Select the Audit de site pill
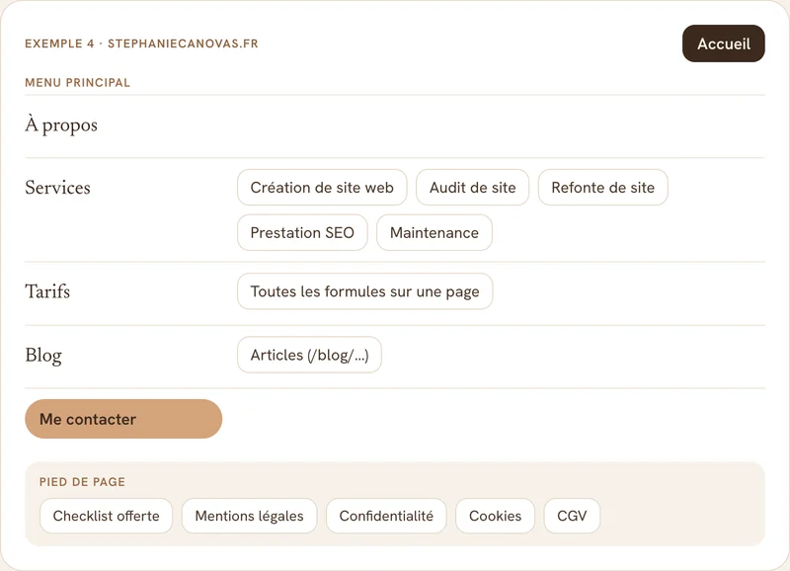790x571 pixels. click(x=473, y=188)
